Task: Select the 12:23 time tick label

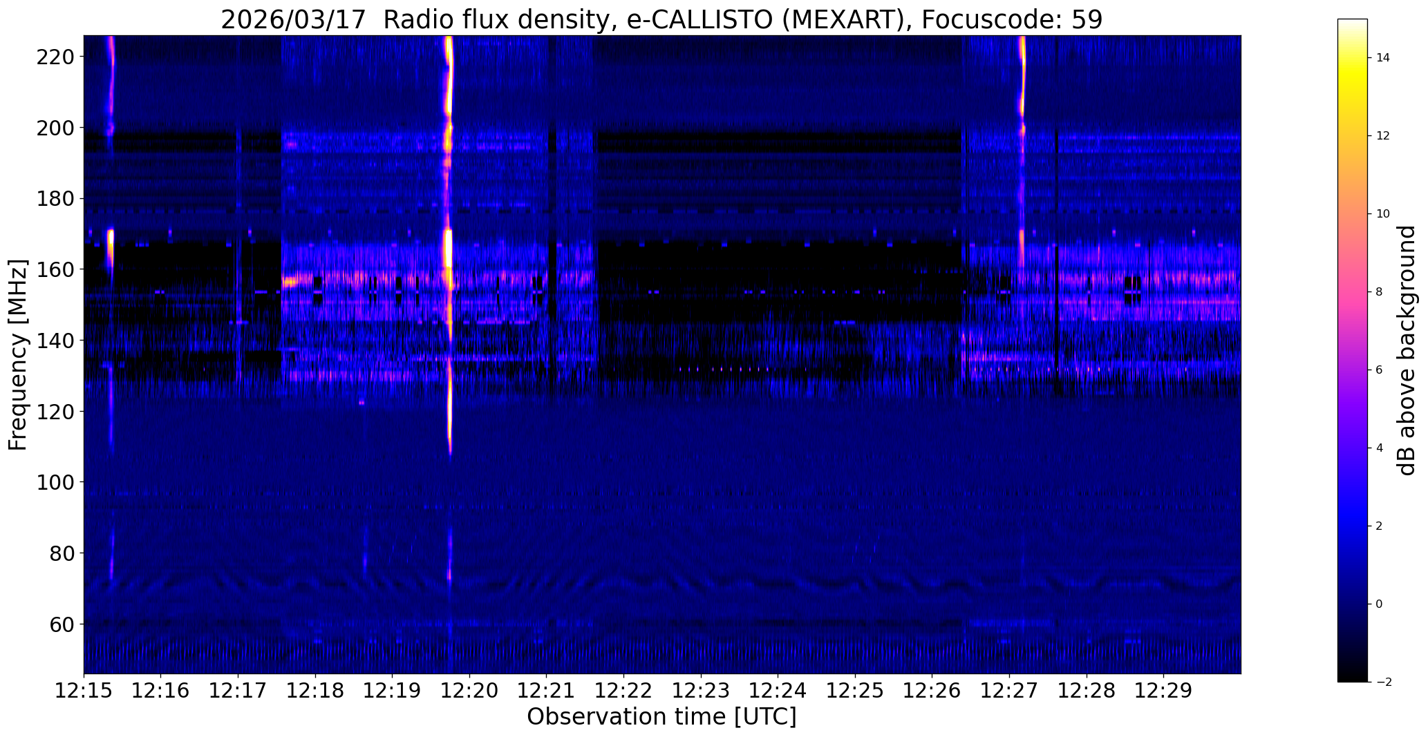Action: point(701,690)
